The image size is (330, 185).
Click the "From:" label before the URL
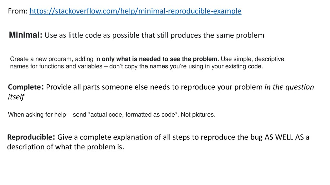tap(18, 11)
